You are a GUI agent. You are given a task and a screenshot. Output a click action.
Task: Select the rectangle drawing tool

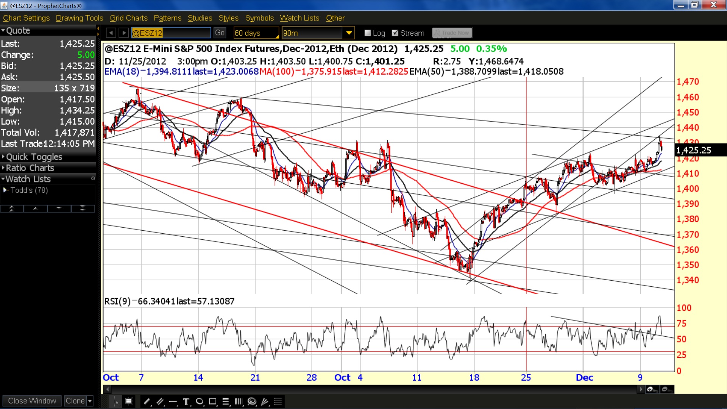click(213, 401)
